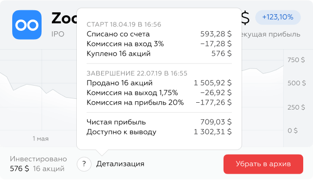The height and width of the screenshot is (180, 313).
Task: Open the question mark help icon
Action: tap(84, 164)
